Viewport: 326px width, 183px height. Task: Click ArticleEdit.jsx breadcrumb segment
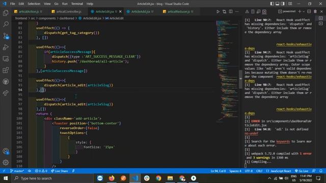90,18
